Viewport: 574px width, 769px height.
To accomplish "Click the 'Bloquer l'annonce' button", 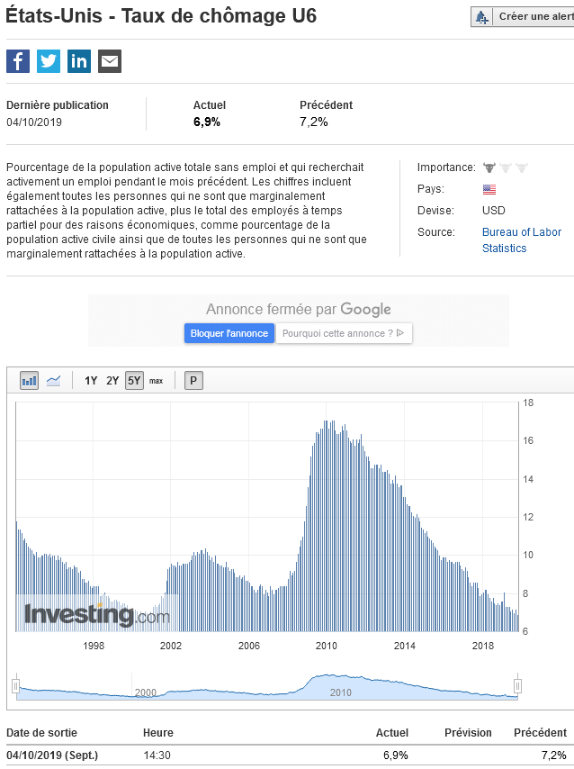I will coord(229,333).
